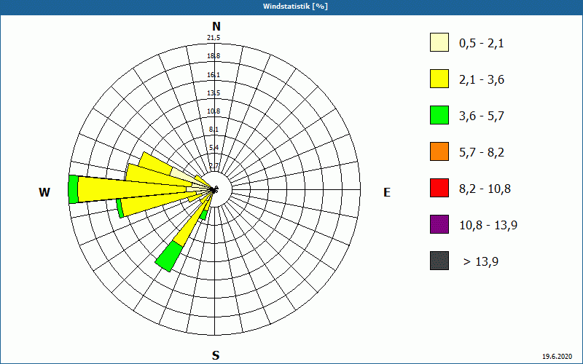Click the E compass label
583x364 pixels.
pyautogui.click(x=387, y=192)
